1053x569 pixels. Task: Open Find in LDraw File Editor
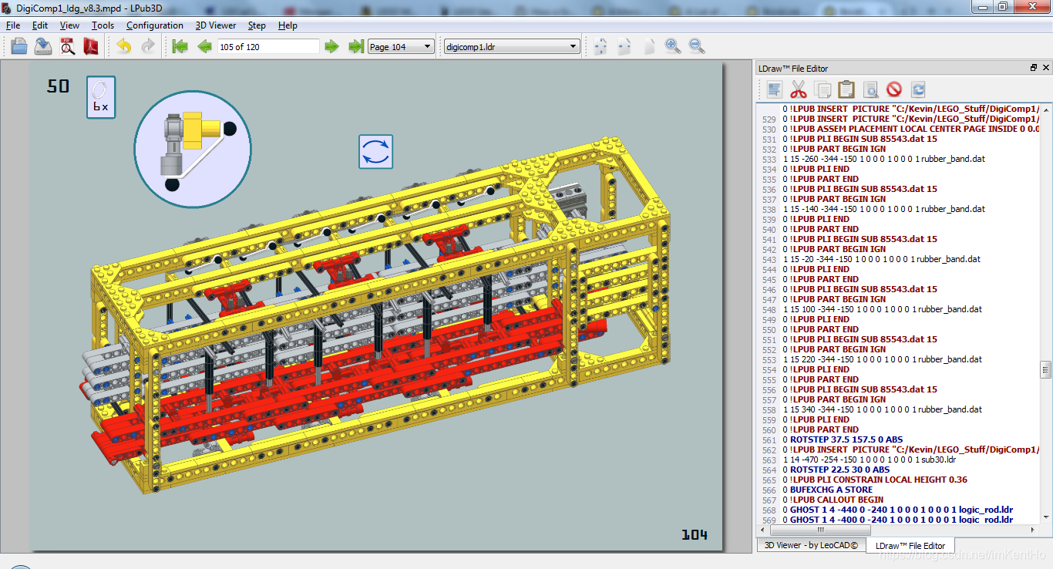[x=870, y=89]
